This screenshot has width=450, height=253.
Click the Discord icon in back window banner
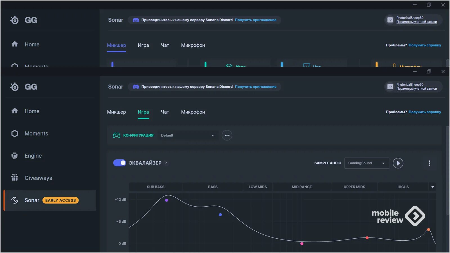(x=136, y=20)
